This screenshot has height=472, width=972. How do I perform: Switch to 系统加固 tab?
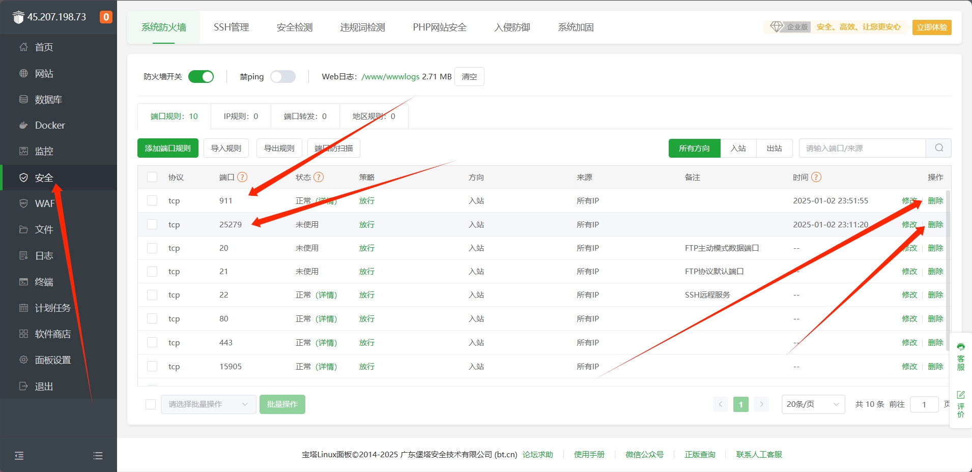click(x=576, y=27)
